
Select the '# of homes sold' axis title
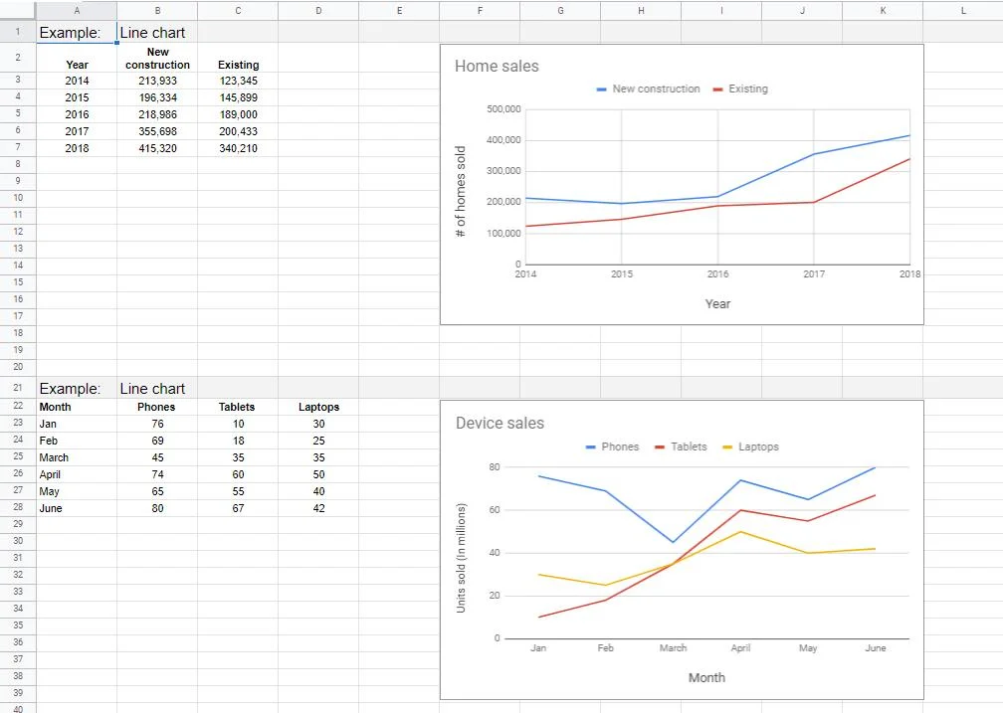point(461,191)
